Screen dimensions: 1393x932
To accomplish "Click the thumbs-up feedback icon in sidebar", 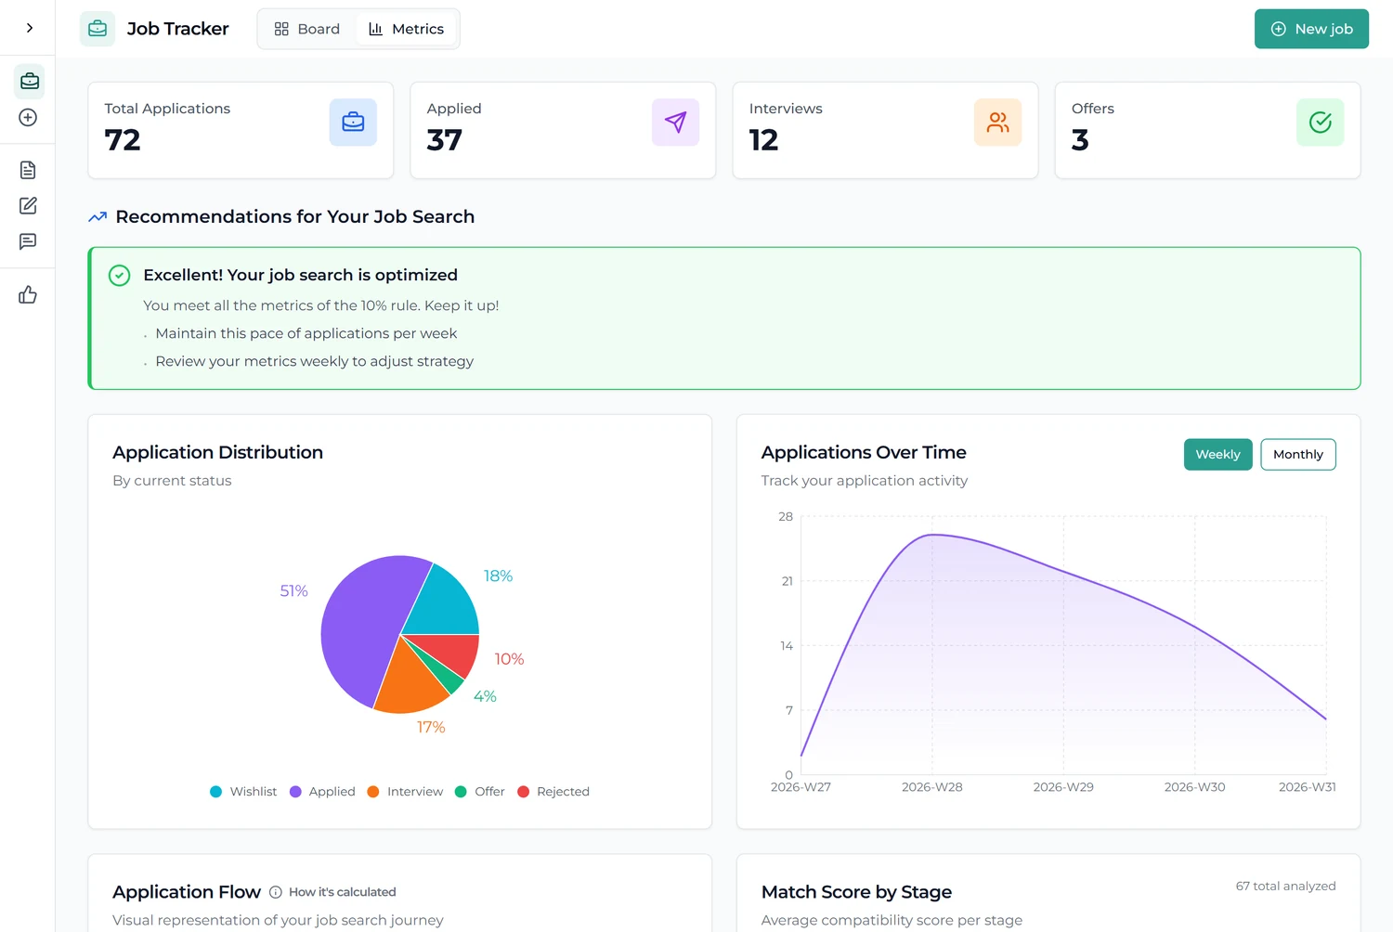I will tap(28, 295).
